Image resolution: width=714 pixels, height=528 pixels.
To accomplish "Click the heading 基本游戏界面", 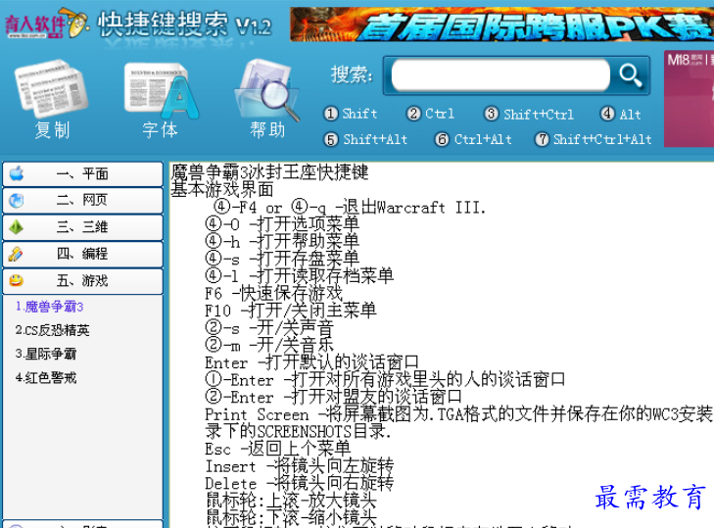I will point(222,189).
